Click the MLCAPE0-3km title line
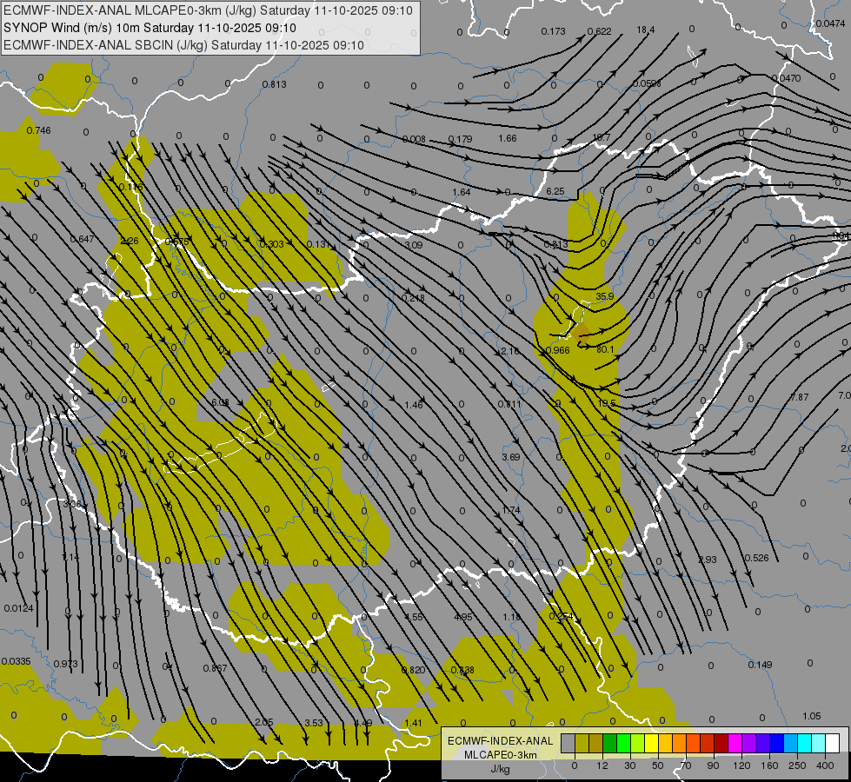 pyautogui.click(x=208, y=10)
